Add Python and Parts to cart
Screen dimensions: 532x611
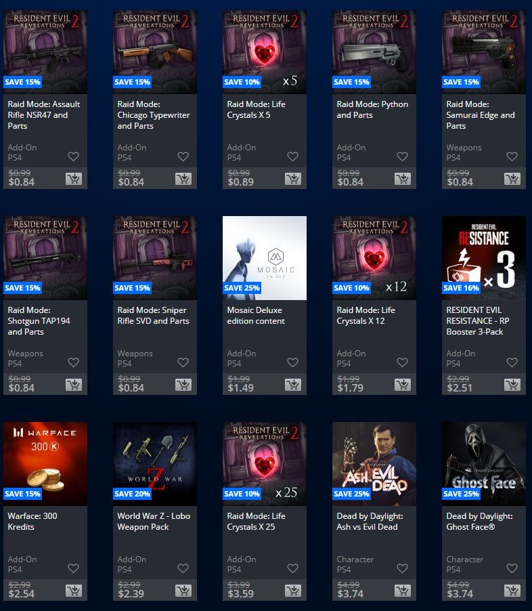coord(403,179)
